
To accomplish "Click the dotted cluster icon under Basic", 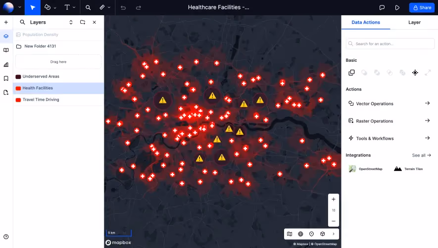I will click(x=415, y=73).
